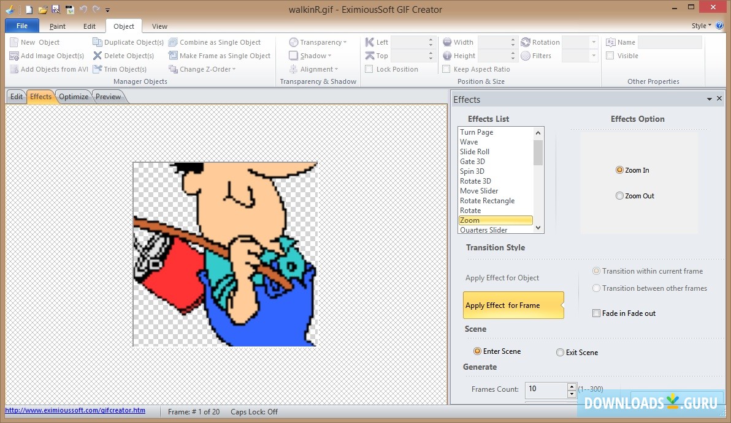Click the Filters icon

tap(526, 56)
